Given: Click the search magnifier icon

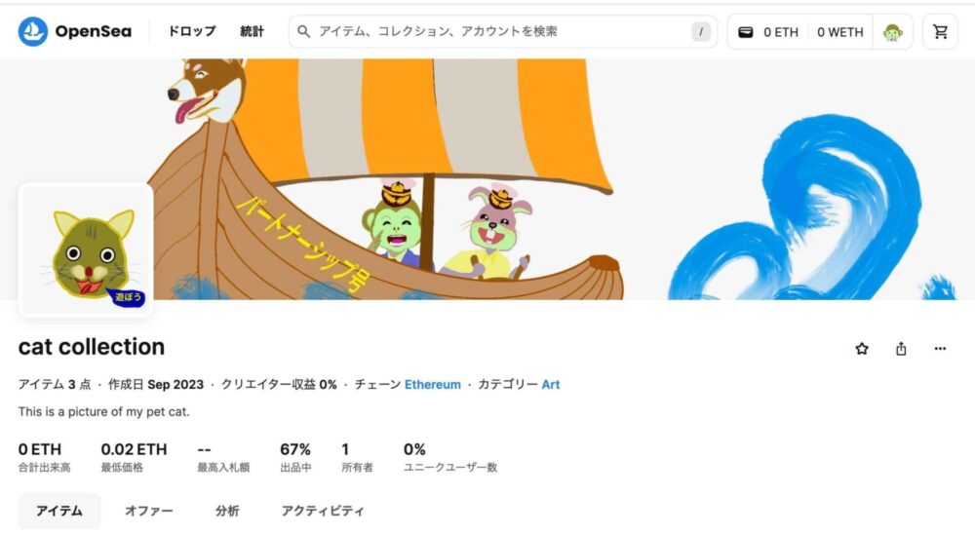Looking at the screenshot, I should coord(303,32).
